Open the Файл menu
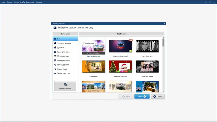 click(3, 2)
